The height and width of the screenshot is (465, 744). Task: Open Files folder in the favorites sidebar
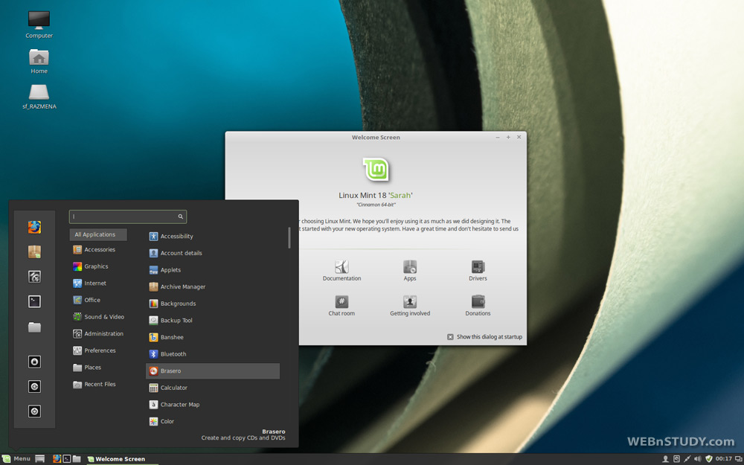(34, 327)
